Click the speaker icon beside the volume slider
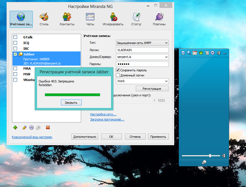 [x=224, y=156]
